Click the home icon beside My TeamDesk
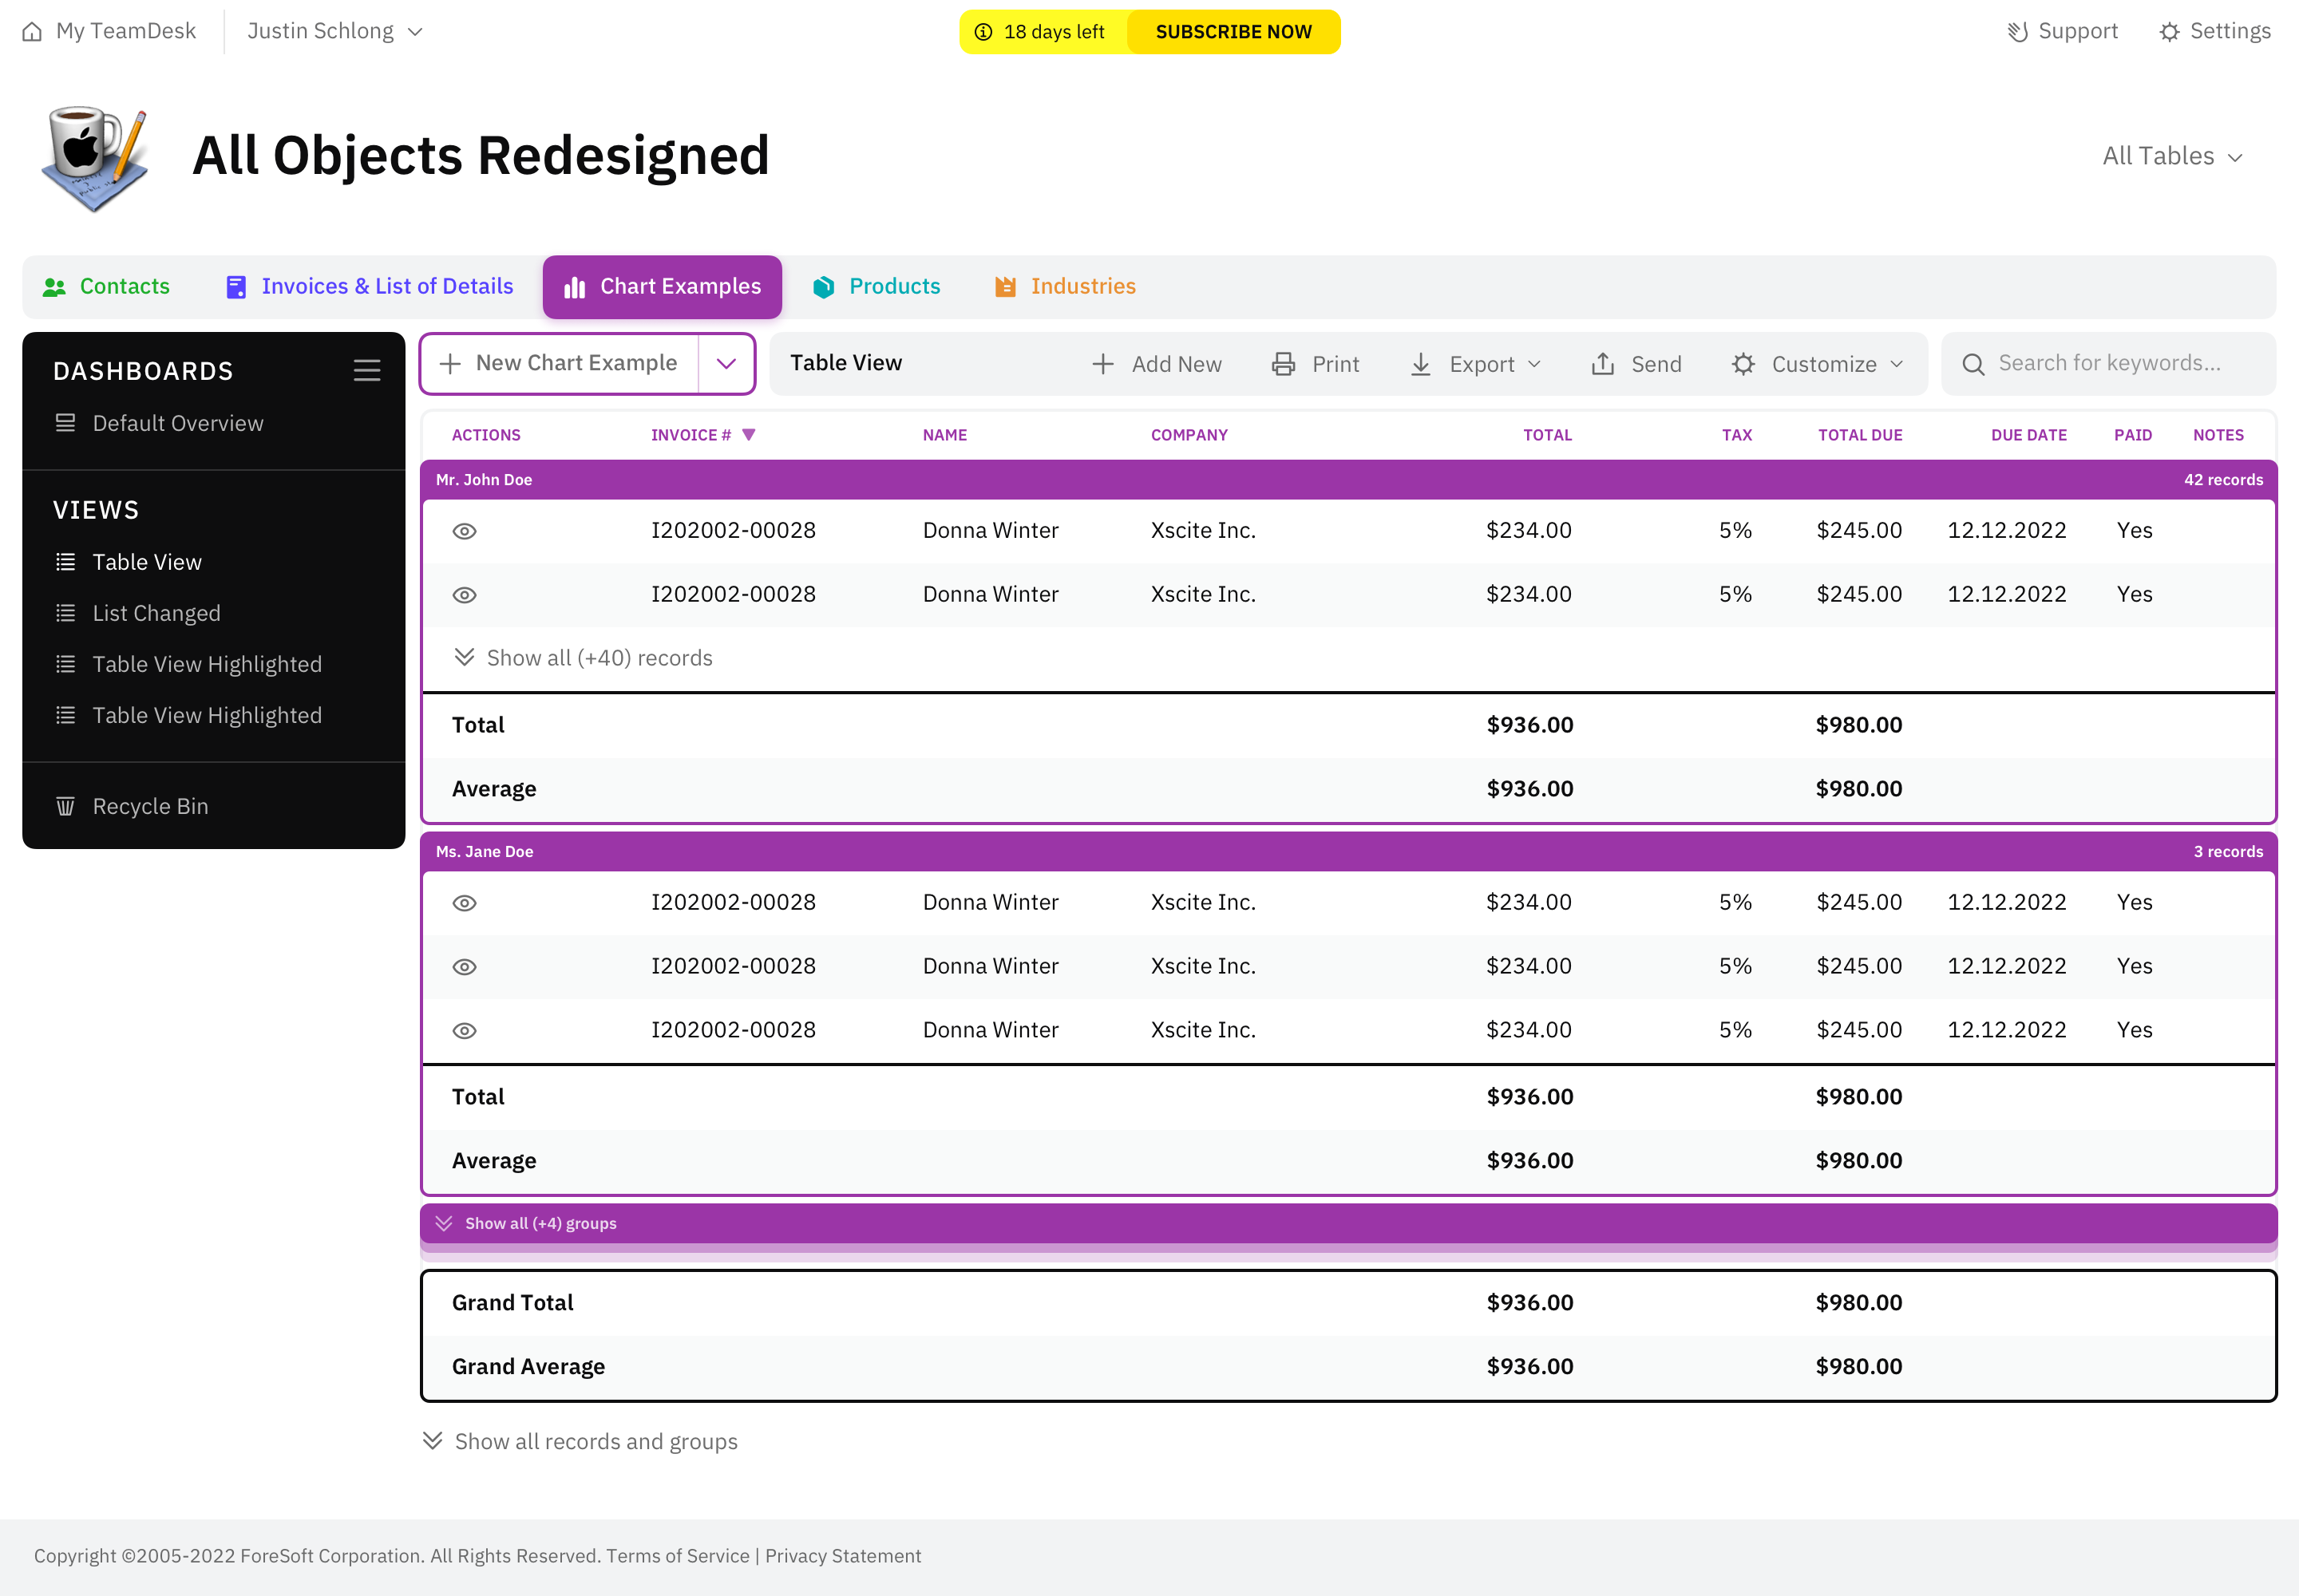Image resolution: width=2299 pixels, height=1596 pixels. (32, 31)
